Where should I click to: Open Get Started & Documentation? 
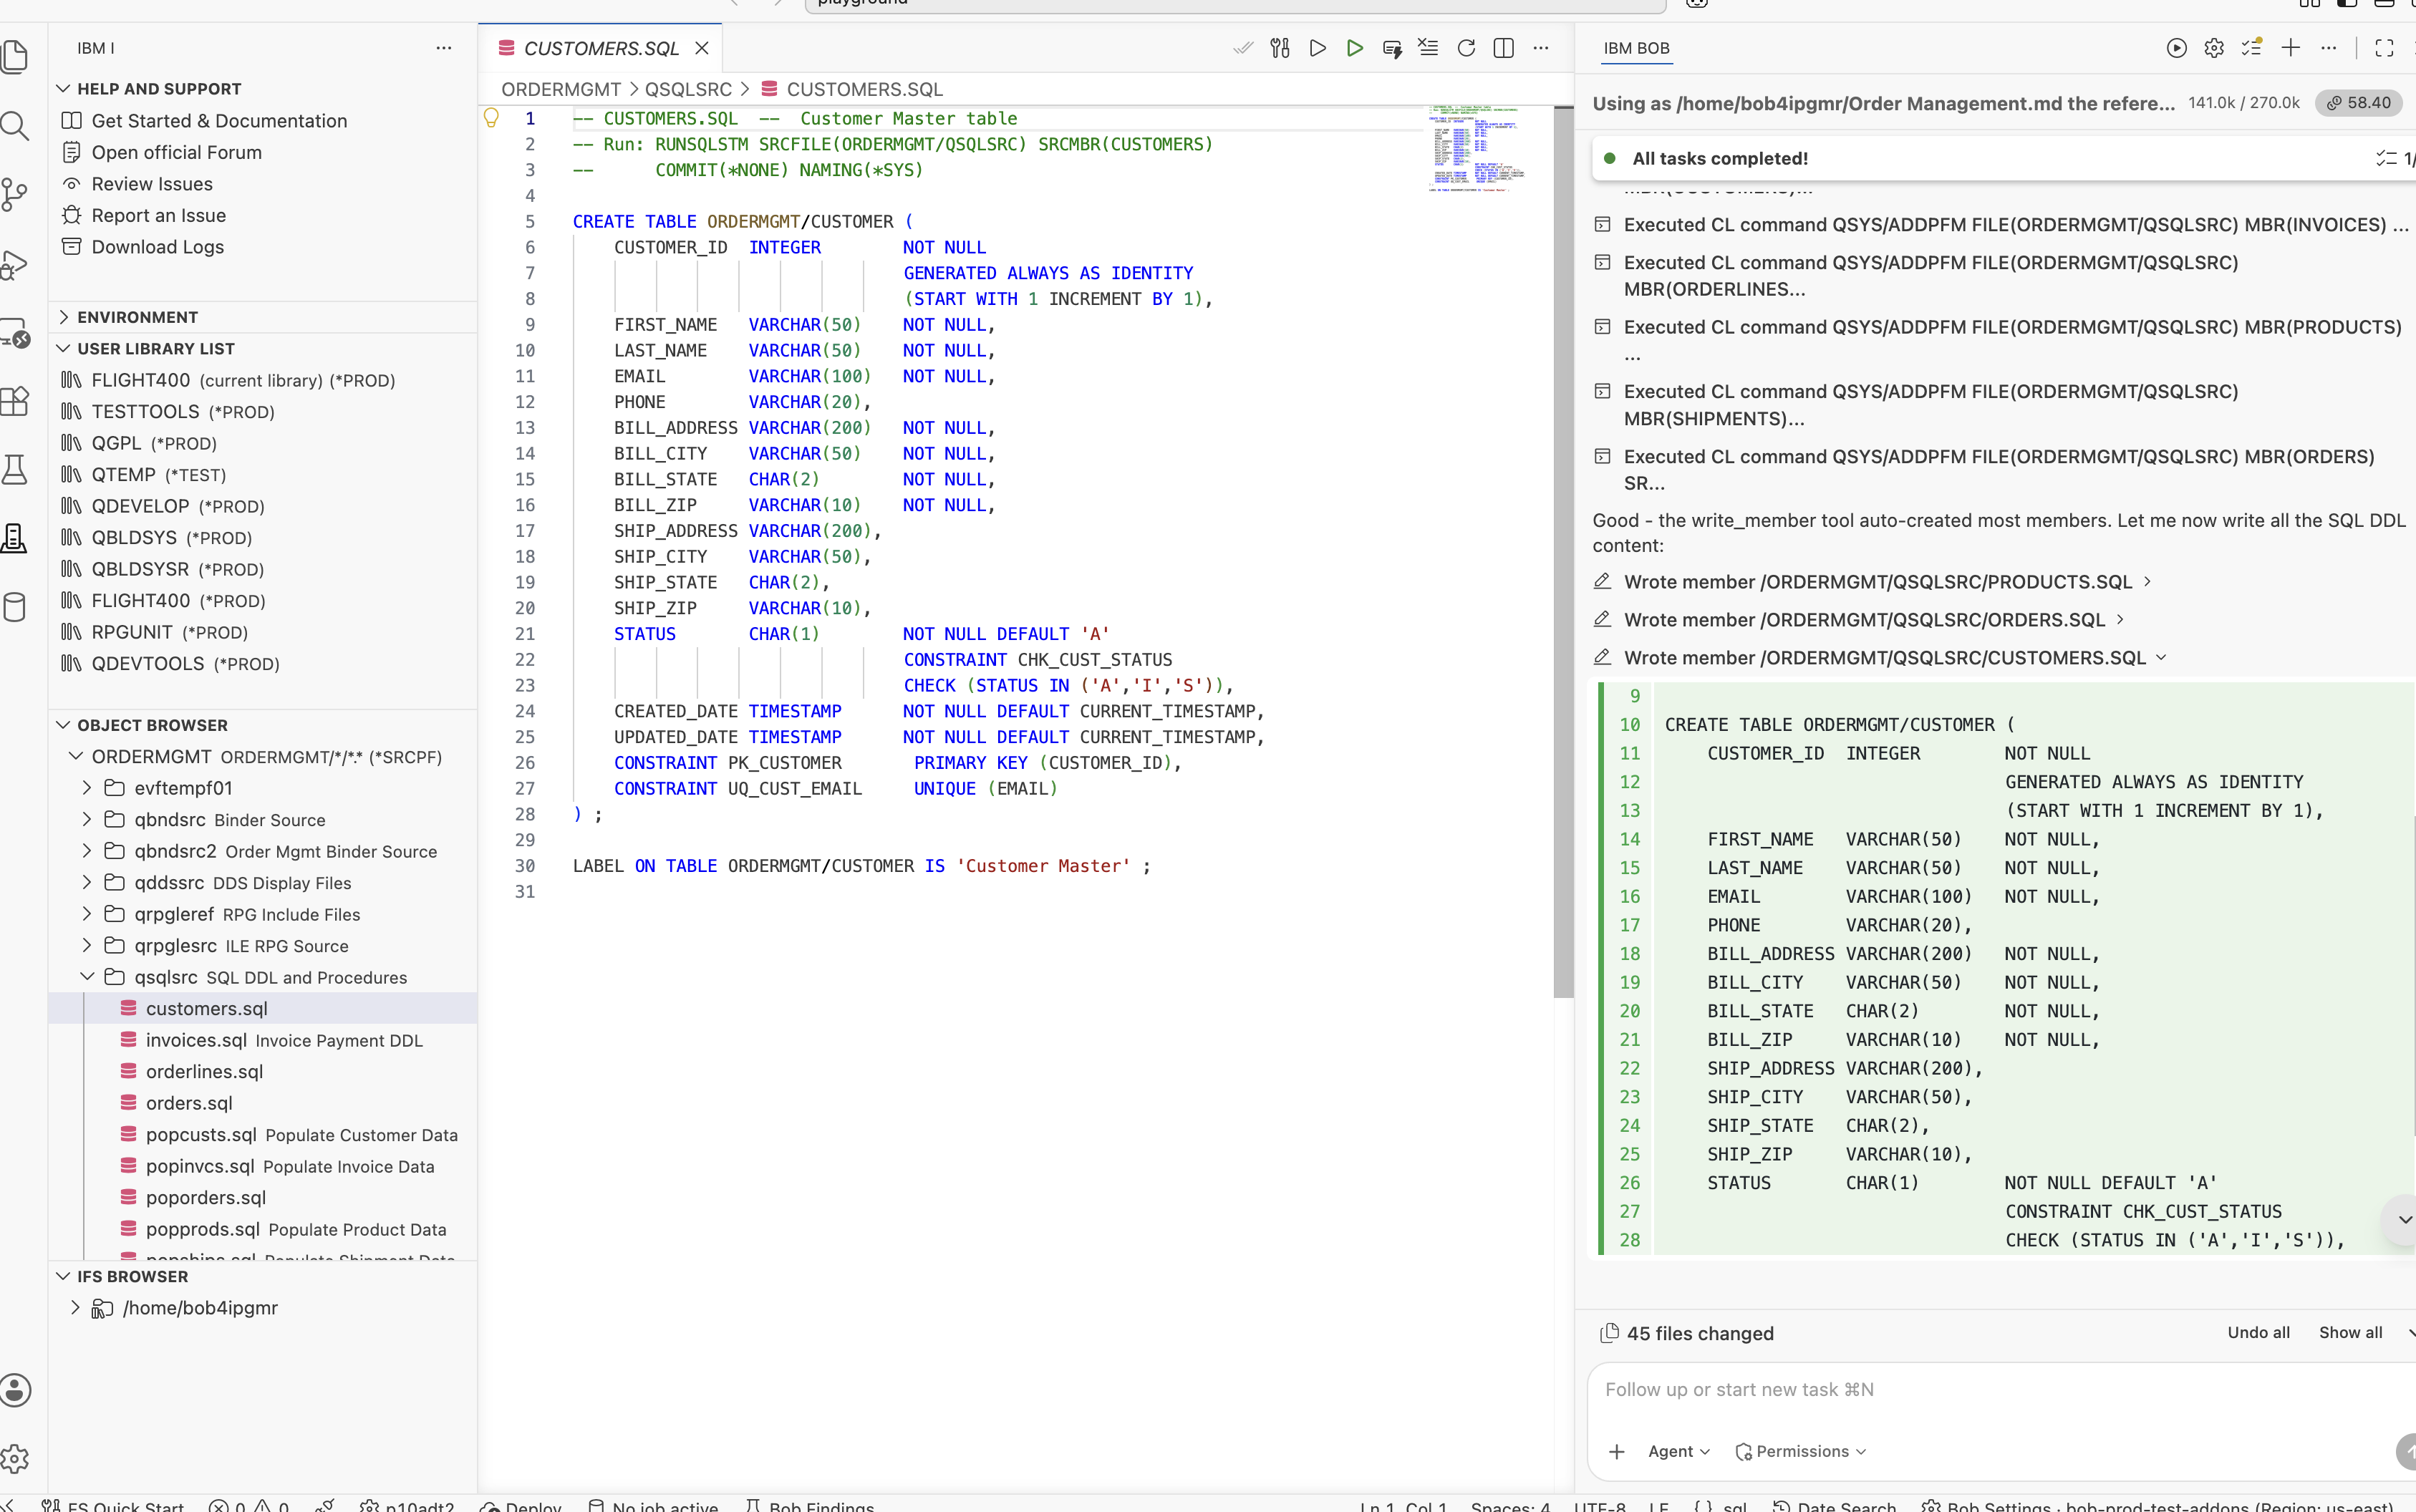(219, 121)
